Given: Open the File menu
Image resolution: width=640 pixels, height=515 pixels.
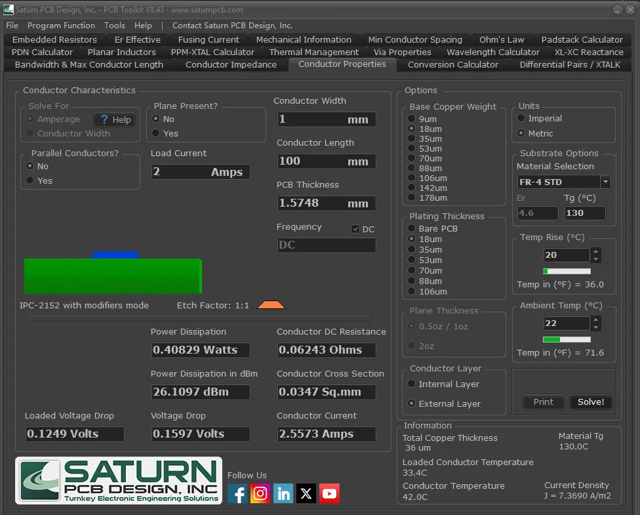Looking at the screenshot, I should point(12,26).
